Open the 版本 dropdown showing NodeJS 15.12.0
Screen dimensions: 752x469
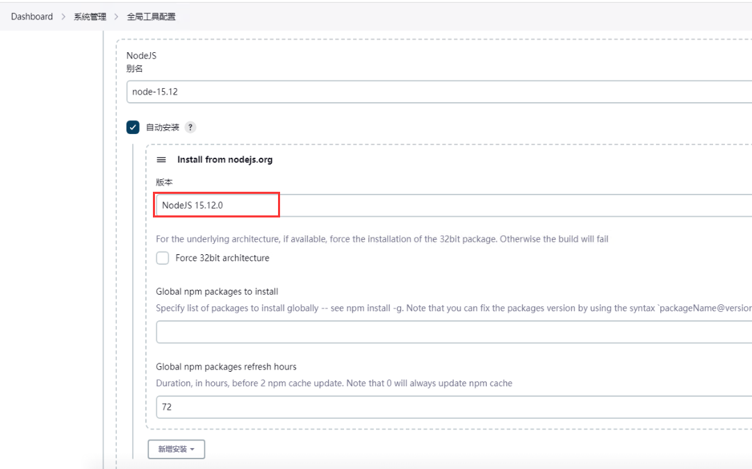[x=452, y=206]
